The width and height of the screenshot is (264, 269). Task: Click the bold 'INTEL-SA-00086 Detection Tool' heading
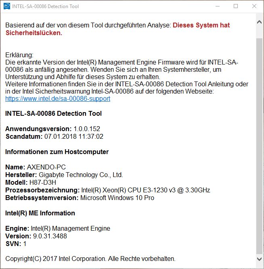(53, 114)
